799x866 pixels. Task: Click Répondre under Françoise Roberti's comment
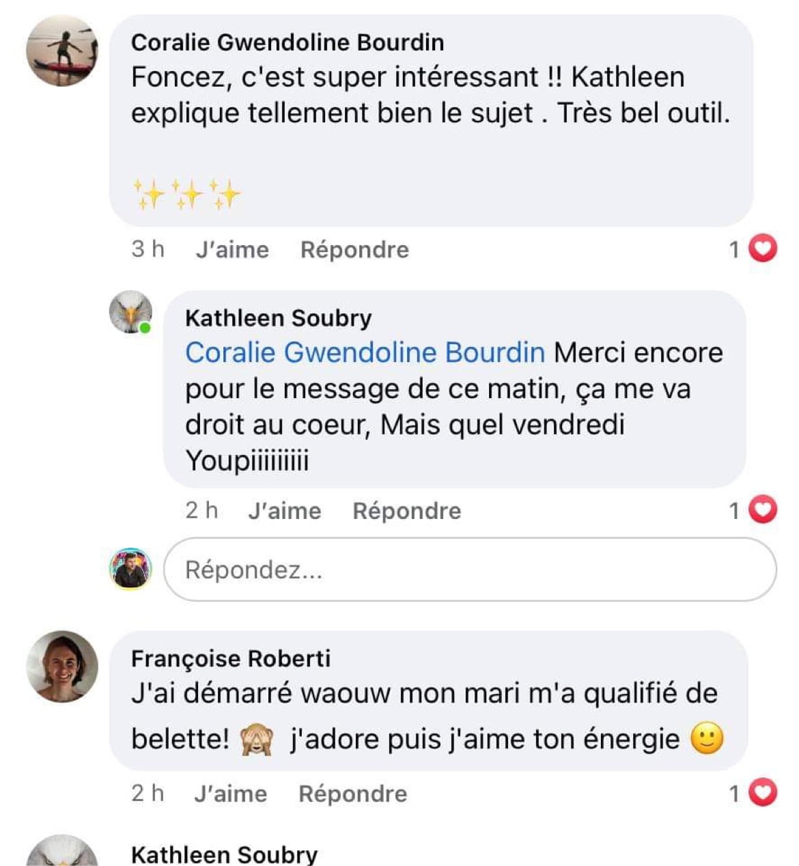tap(352, 794)
